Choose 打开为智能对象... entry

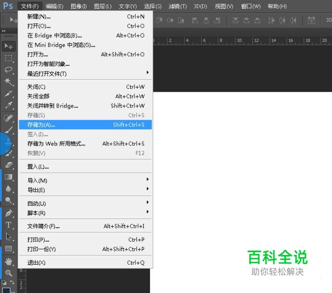[x=86, y=64]
